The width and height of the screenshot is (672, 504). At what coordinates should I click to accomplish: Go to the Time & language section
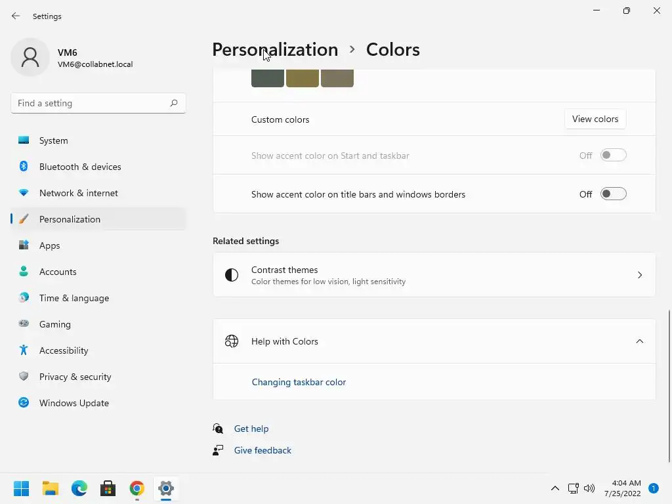point(74,298)
